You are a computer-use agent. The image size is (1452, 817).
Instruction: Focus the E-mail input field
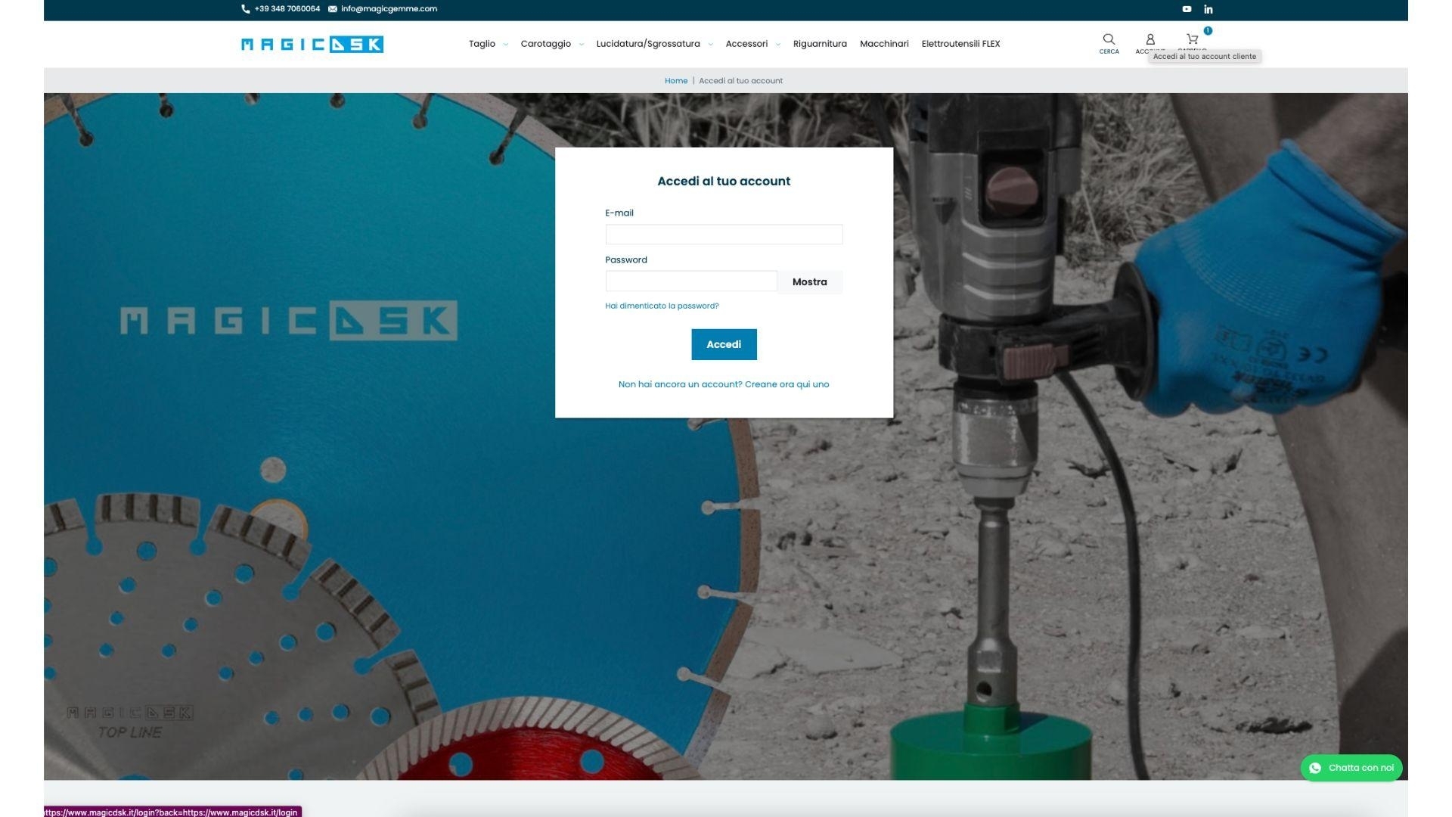(724, 235)
